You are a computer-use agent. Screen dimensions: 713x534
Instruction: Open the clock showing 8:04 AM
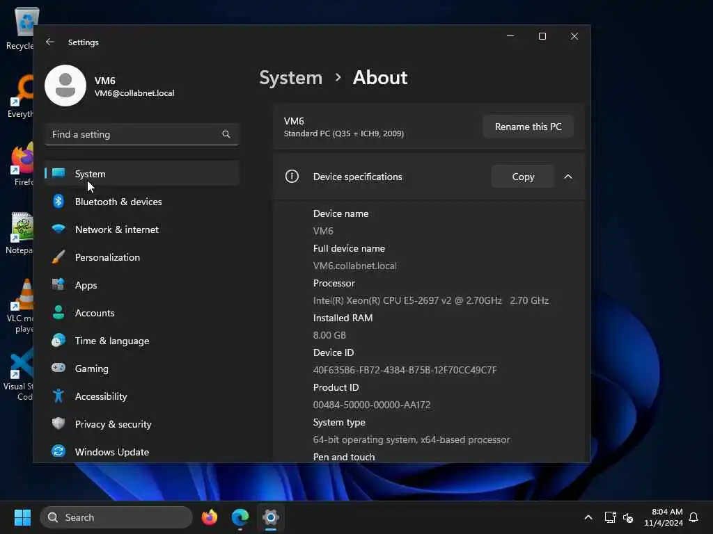664,517
